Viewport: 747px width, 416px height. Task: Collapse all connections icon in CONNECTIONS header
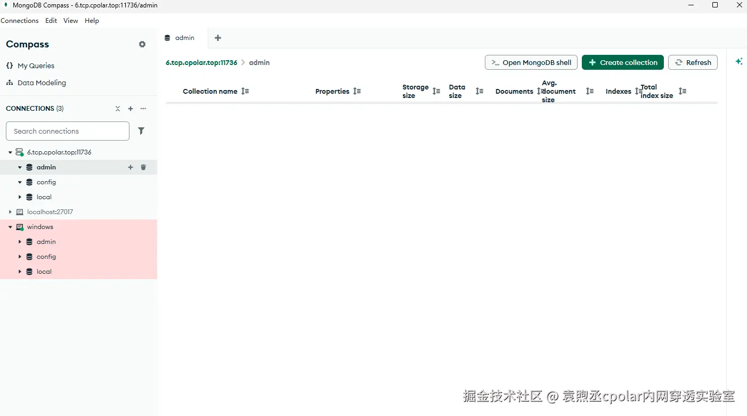pyautogui.click(x=118, y=109)
